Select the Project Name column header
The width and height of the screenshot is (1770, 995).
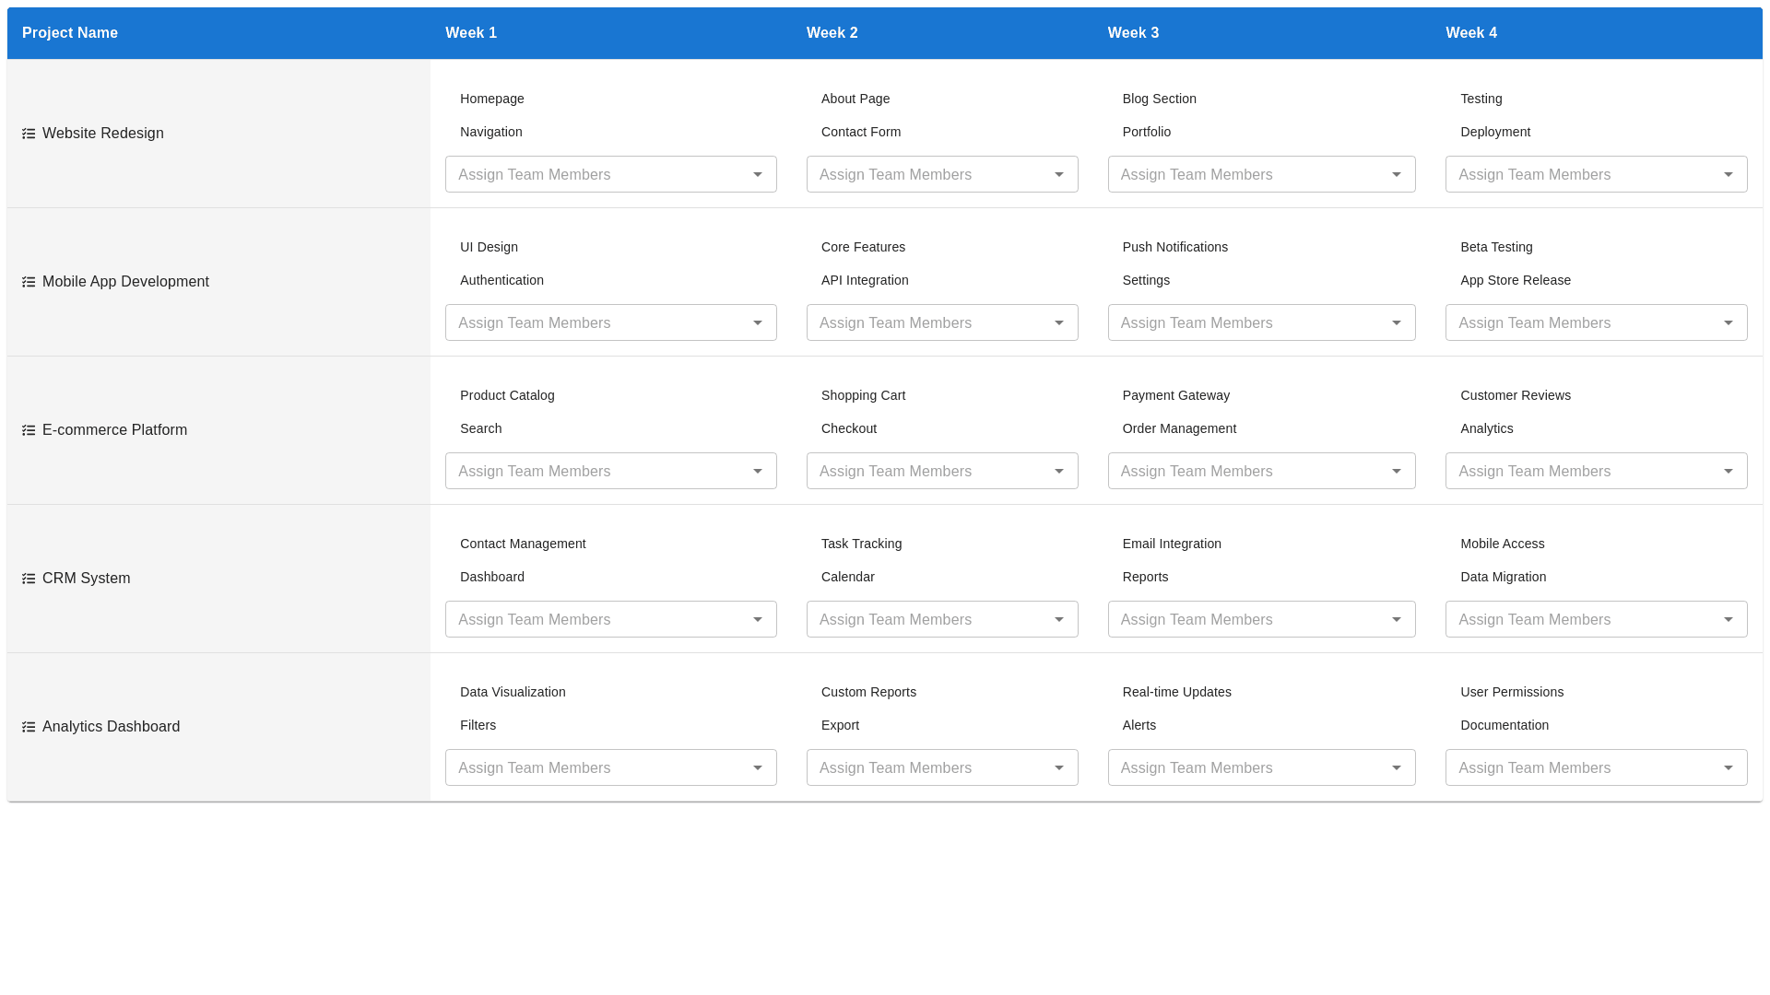[x=70, y=33]
